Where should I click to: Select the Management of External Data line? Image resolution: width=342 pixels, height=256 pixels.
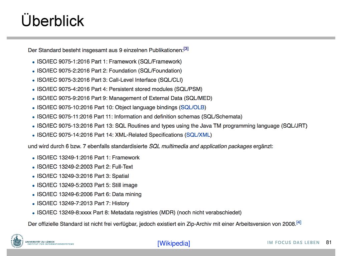click(125, 98)
